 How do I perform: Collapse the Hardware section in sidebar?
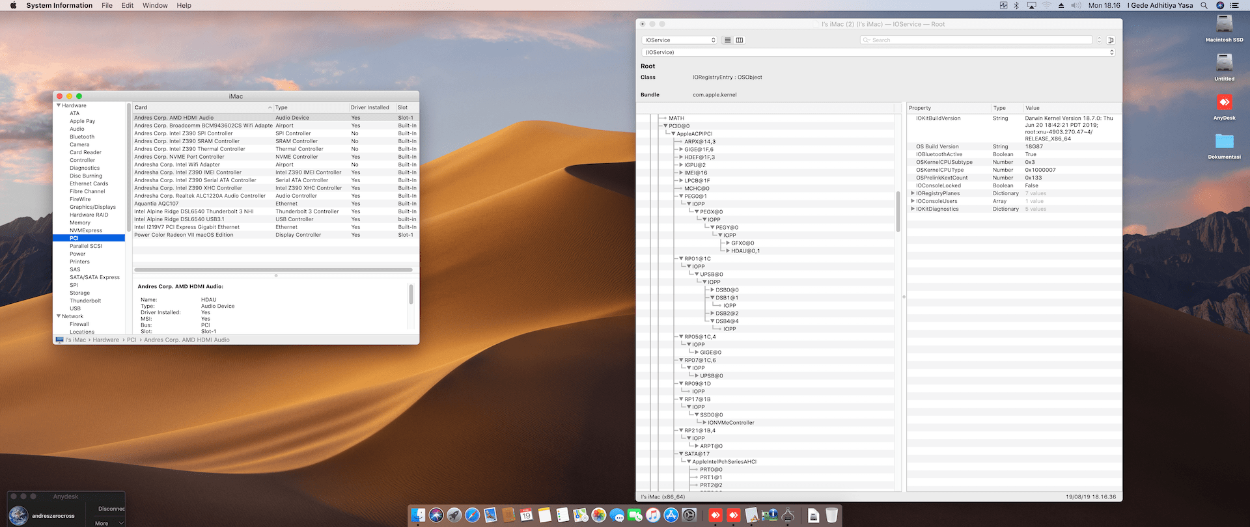click(59, 105)
